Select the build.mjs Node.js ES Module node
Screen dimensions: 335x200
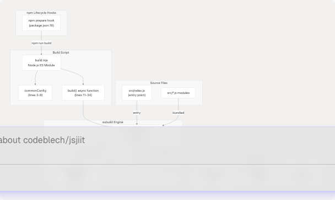point(41,63)
